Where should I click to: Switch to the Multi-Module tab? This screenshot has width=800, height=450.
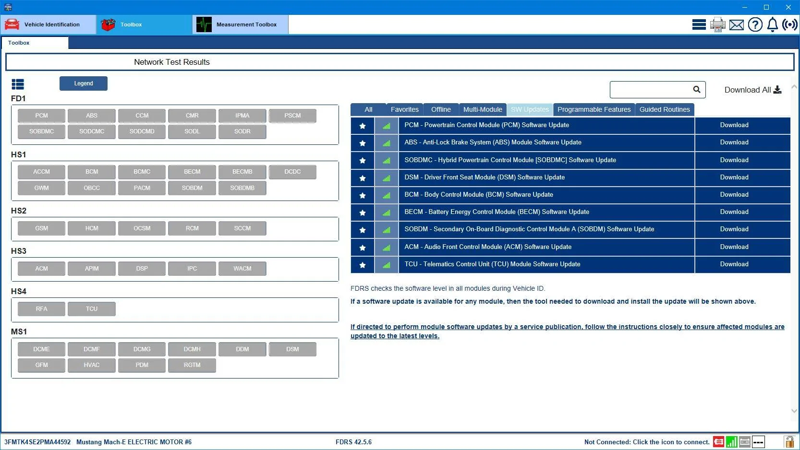(x=483, y=109)
